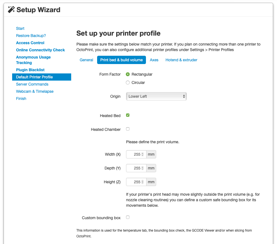The width and height of the screenshot is (277, 244).
Task: Select the Rectangular form factor
Action: point(128,74)
